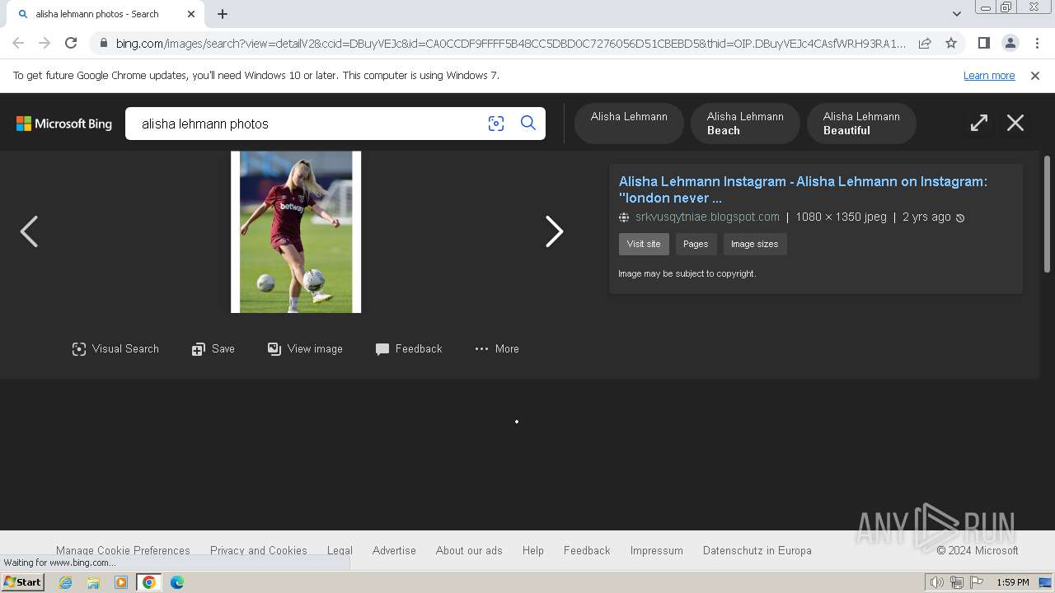Expand image viewer to full screen
Screen dimensions: 1055x593
[979, 124]
